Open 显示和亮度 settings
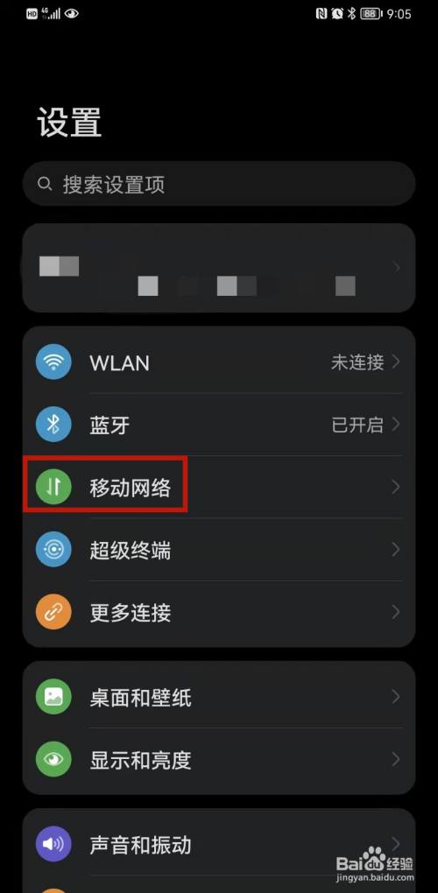 (x=219, y=759)
